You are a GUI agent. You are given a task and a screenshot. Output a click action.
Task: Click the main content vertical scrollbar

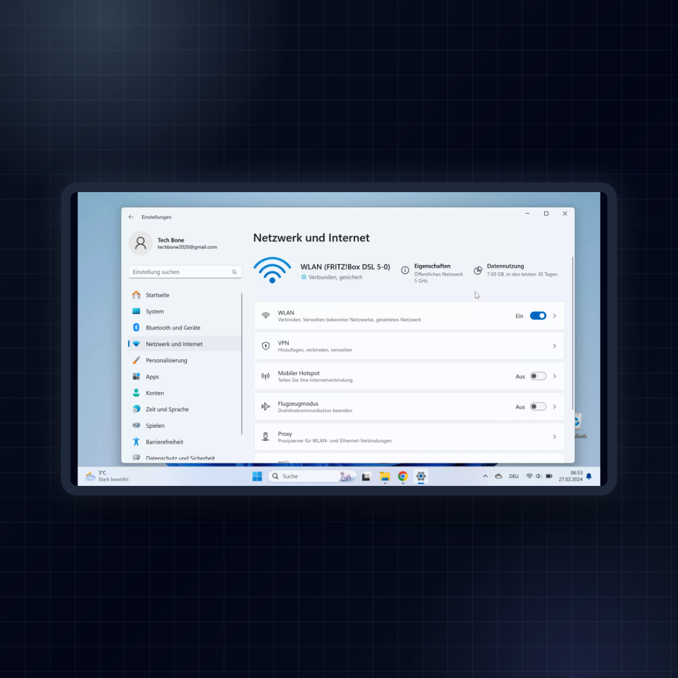(x=573, y=333)
